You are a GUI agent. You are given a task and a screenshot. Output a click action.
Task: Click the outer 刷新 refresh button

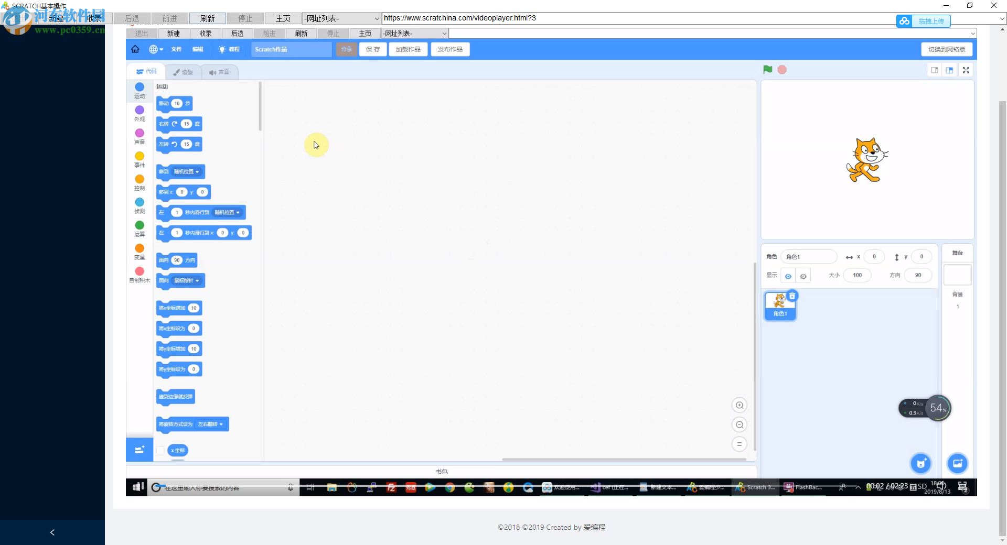coord(208,18)
